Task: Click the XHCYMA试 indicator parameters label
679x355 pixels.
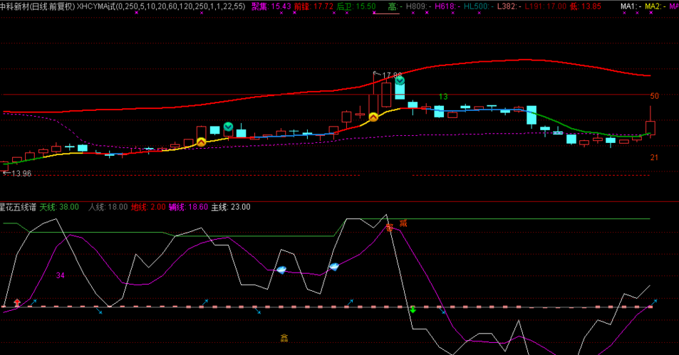Action: click(x=160, y=6)
